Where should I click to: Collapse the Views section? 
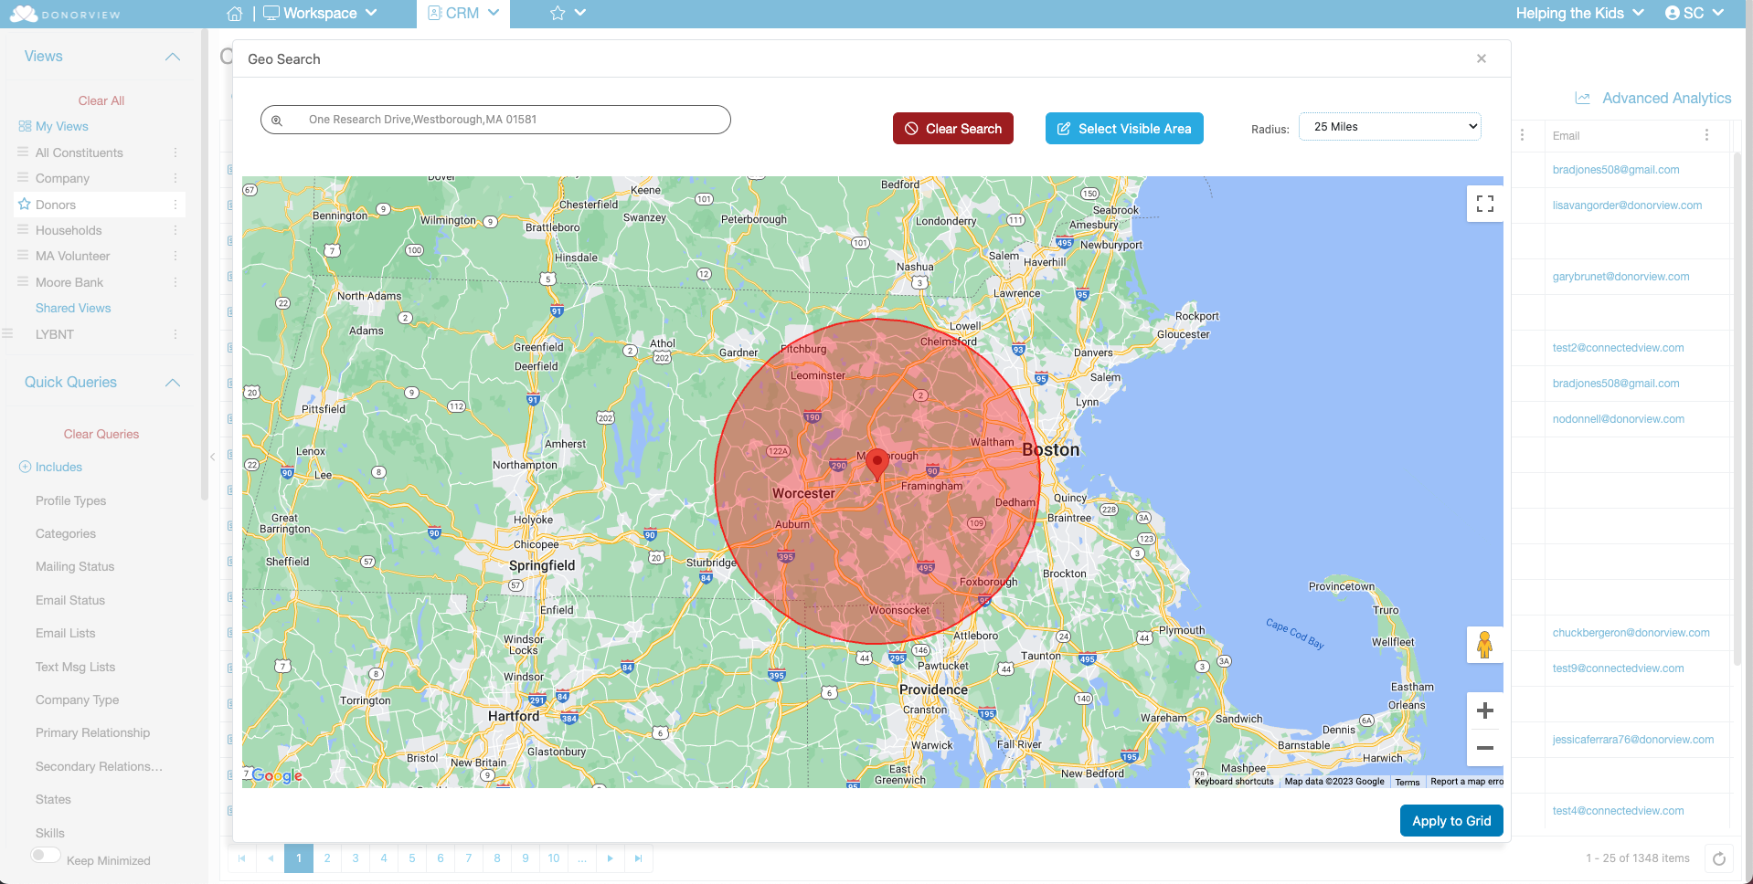[x=173, y=57]
